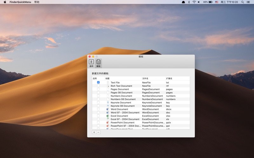
Task: Open the input source flag menu
Action: (x=217, y=2)
